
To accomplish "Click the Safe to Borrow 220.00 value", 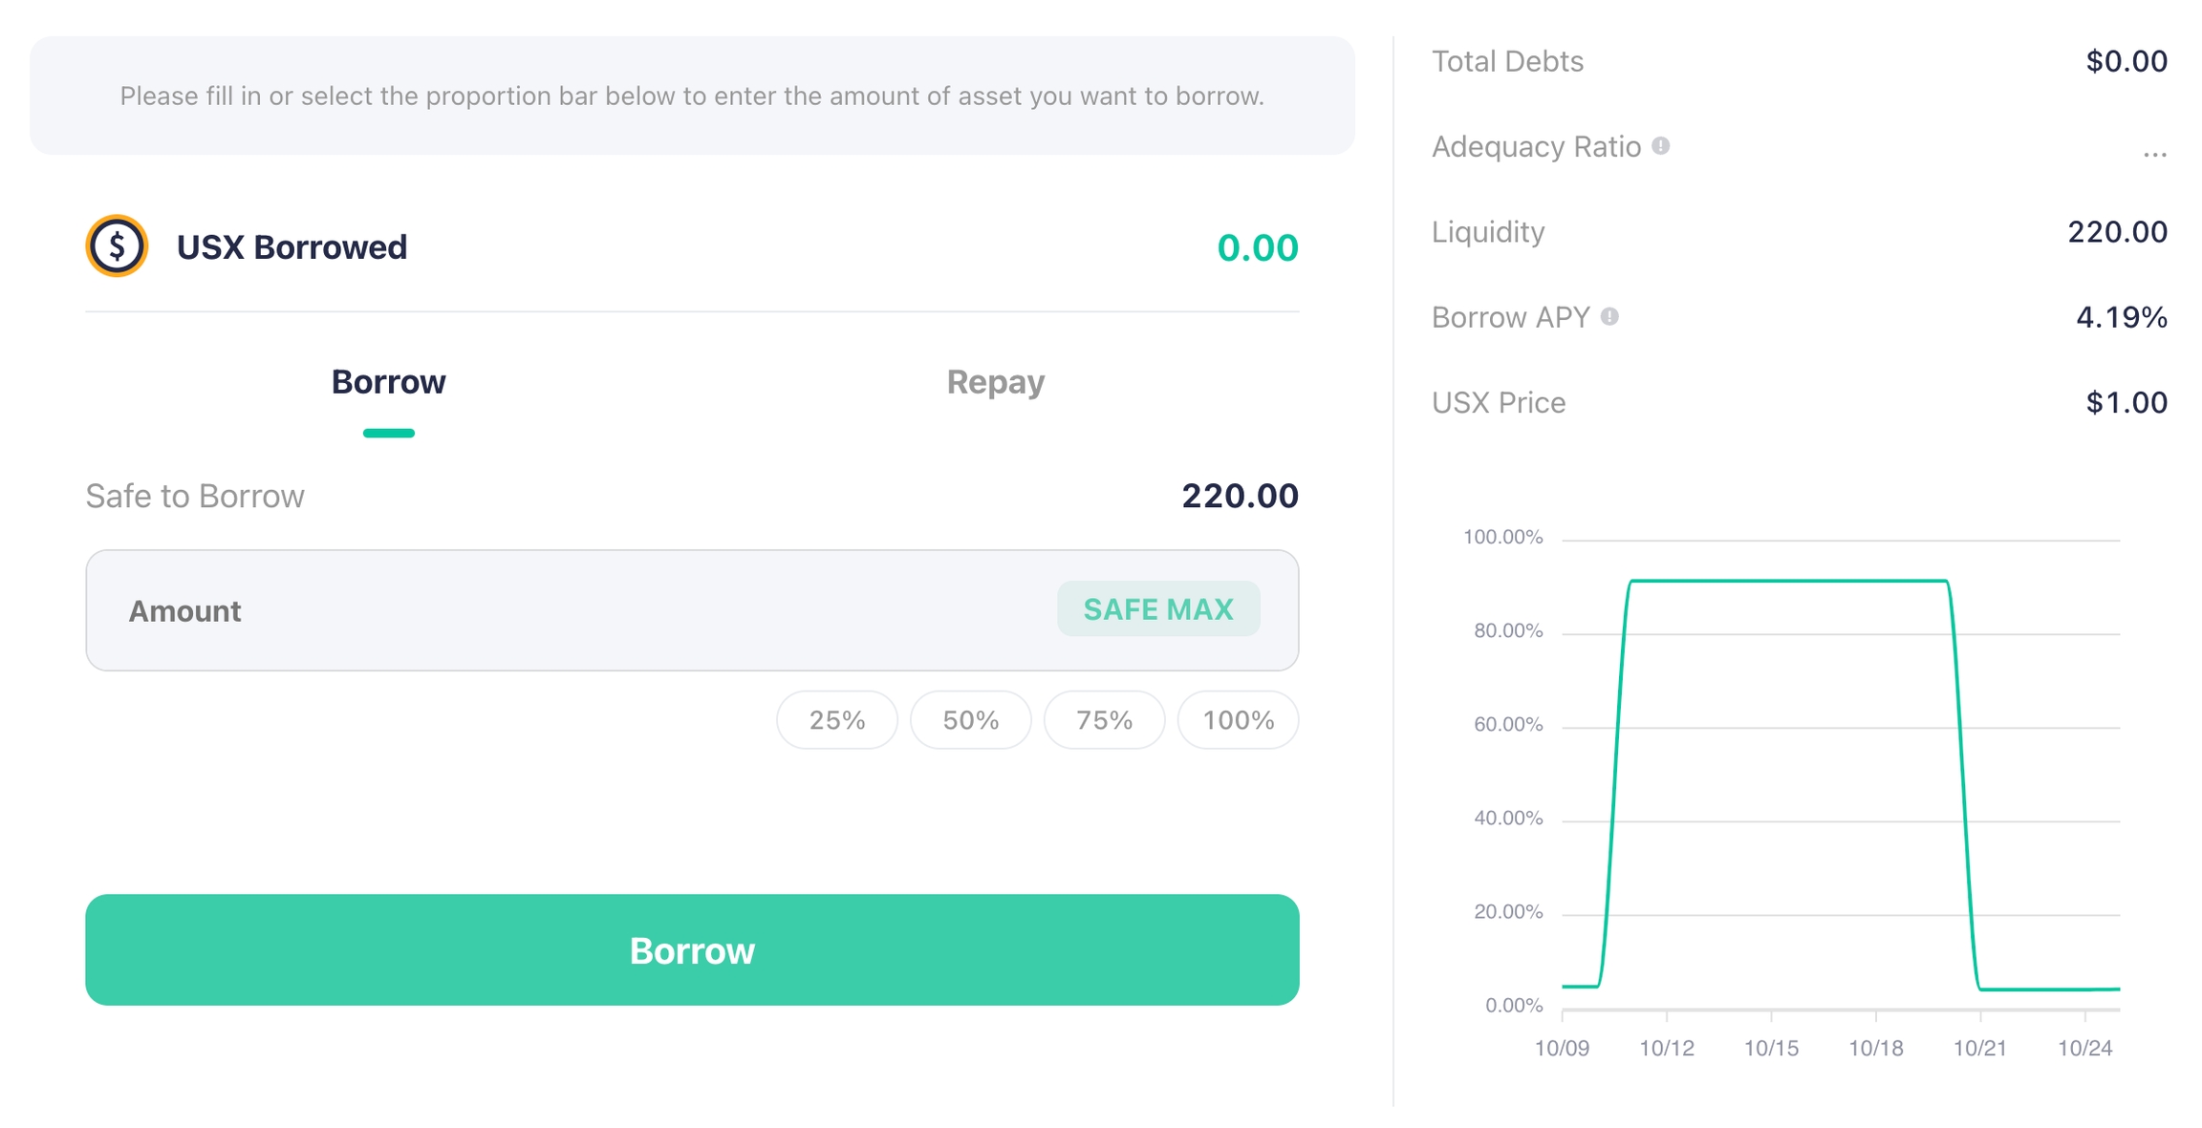I will click(x=1240, y=496).
